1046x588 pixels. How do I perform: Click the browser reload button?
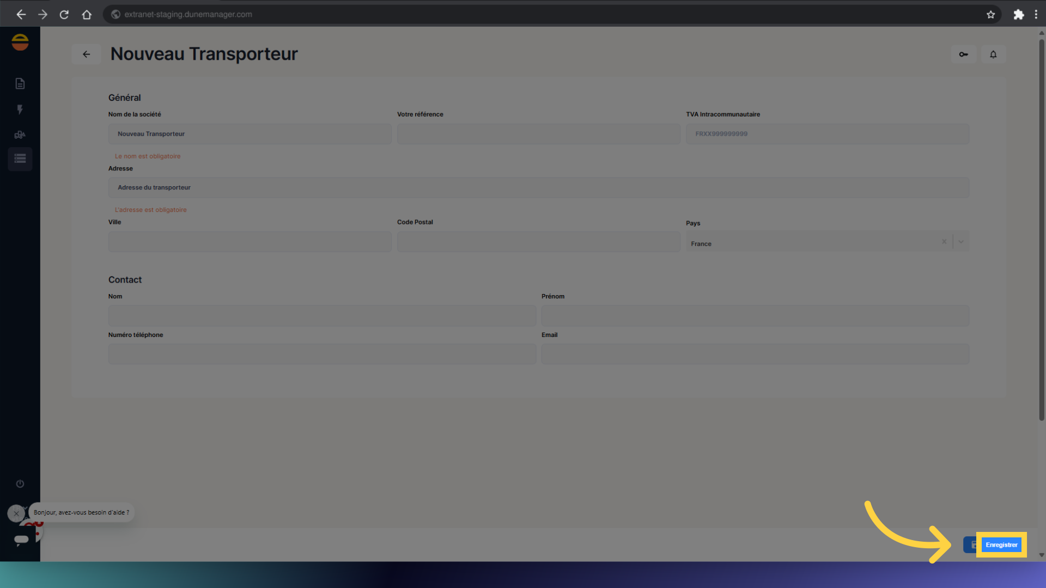point(64,15)
